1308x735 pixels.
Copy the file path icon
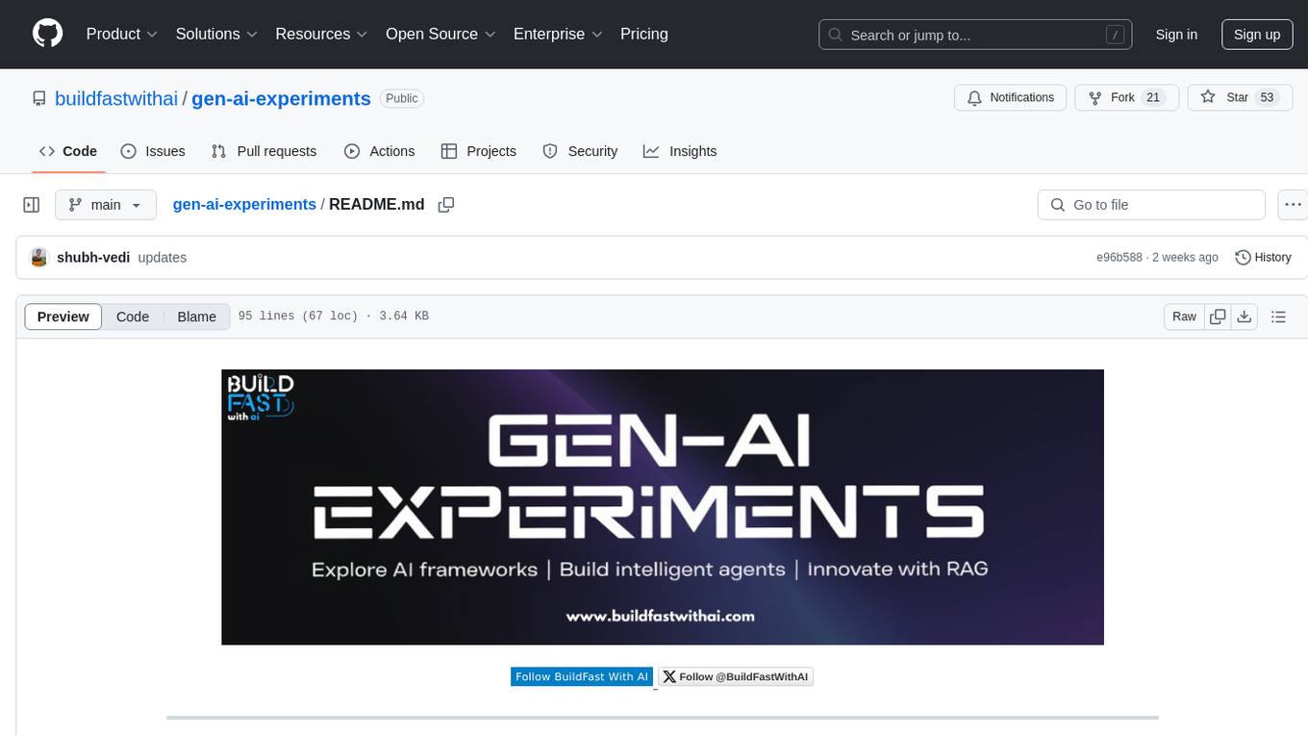coord(446,205)
